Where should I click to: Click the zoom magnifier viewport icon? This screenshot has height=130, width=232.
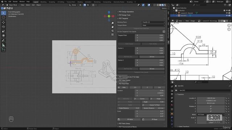112,23
